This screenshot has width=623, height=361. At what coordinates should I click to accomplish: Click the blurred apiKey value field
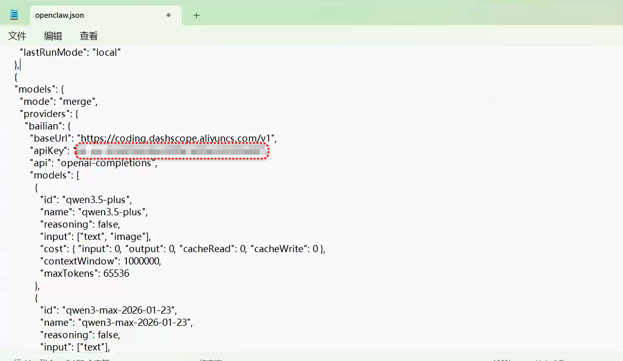pos(172,152)
